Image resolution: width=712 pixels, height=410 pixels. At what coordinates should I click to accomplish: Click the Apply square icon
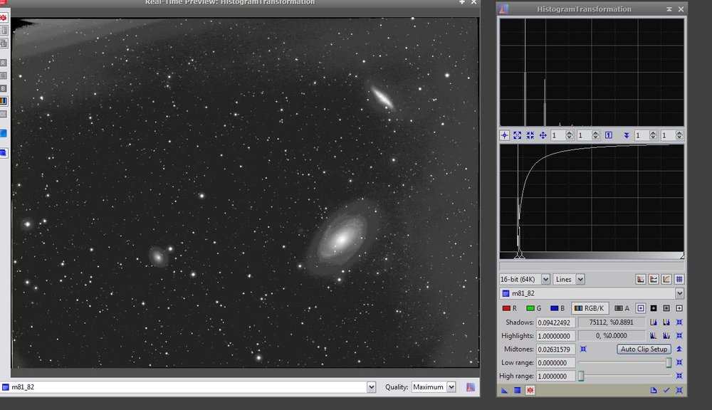(517, 390)
